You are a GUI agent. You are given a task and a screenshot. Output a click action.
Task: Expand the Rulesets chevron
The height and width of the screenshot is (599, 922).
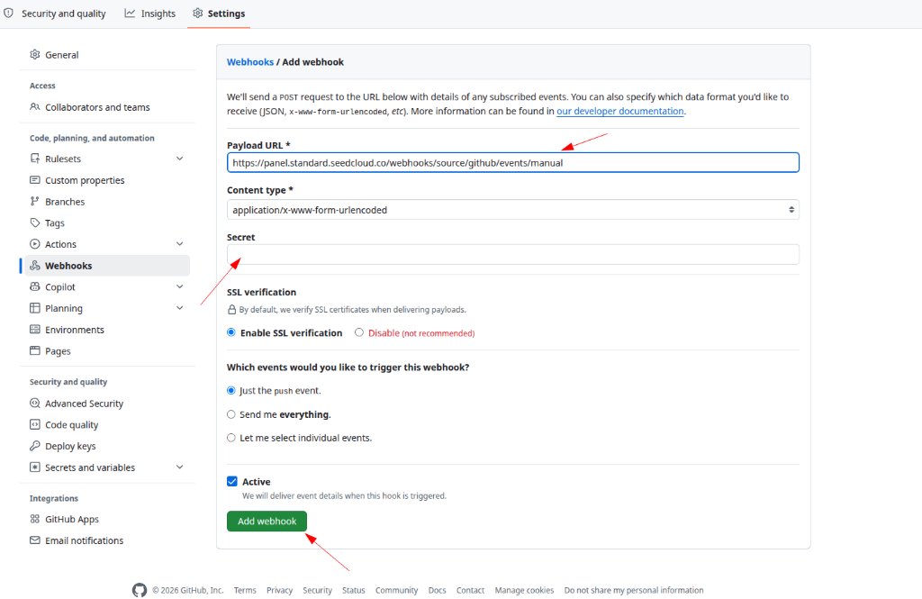coord(180,159)
